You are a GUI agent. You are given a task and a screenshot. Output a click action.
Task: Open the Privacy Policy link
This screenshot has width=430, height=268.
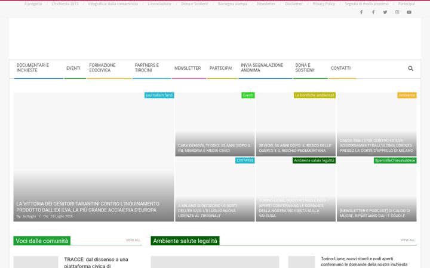(324, 4)
